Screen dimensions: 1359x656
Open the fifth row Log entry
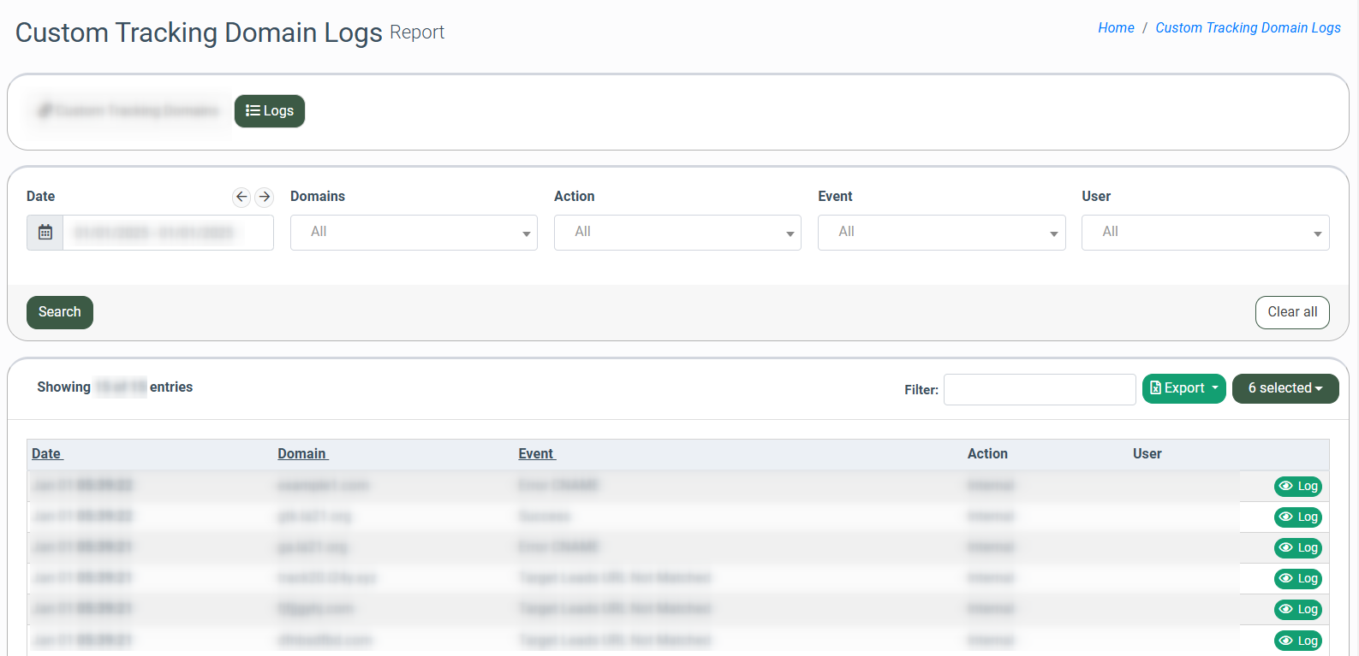[x=1297, y=610]
